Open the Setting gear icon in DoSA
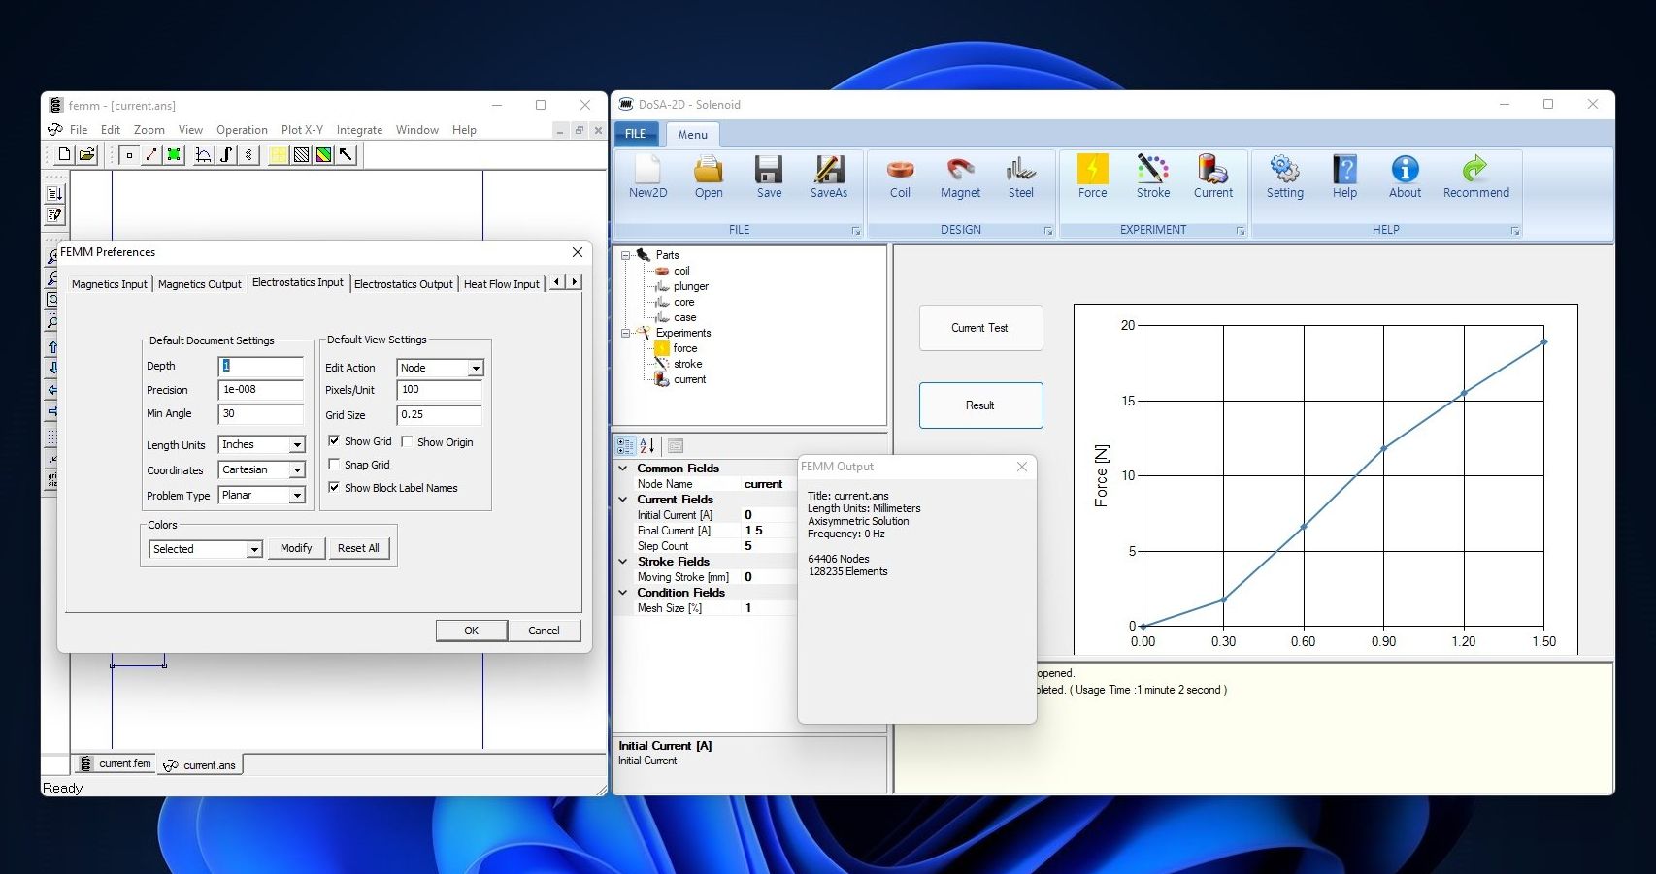The image size is (1656, 874). tap(1284, 178)
